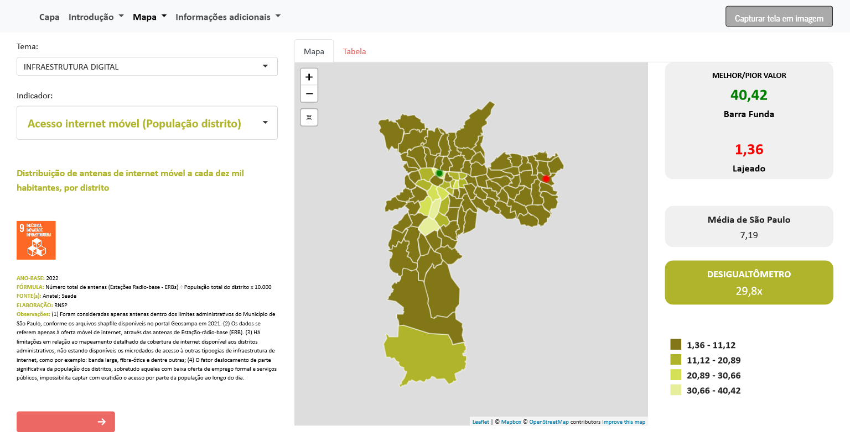Select the Mapa tab
Screen dimensions: 850x432
[x=314, y=51]
